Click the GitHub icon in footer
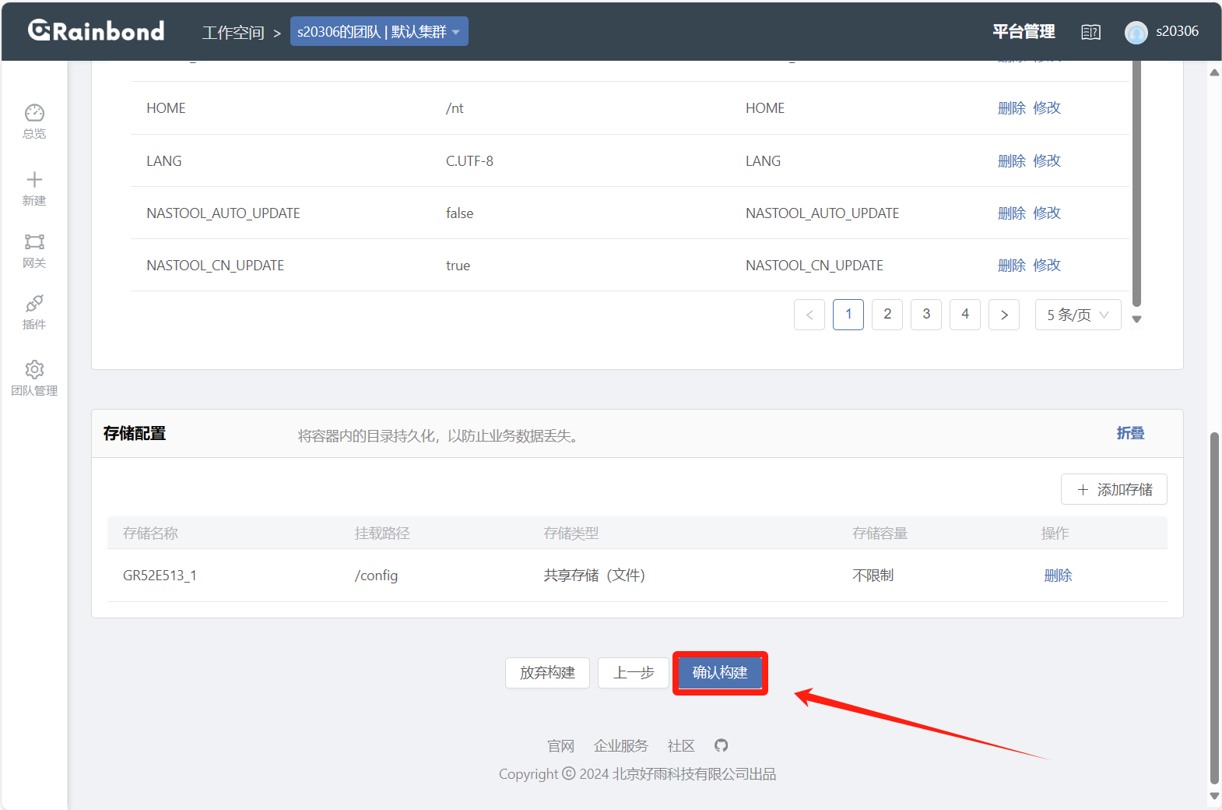Viewport: 1222px width, 810px height. coord(722,745)
